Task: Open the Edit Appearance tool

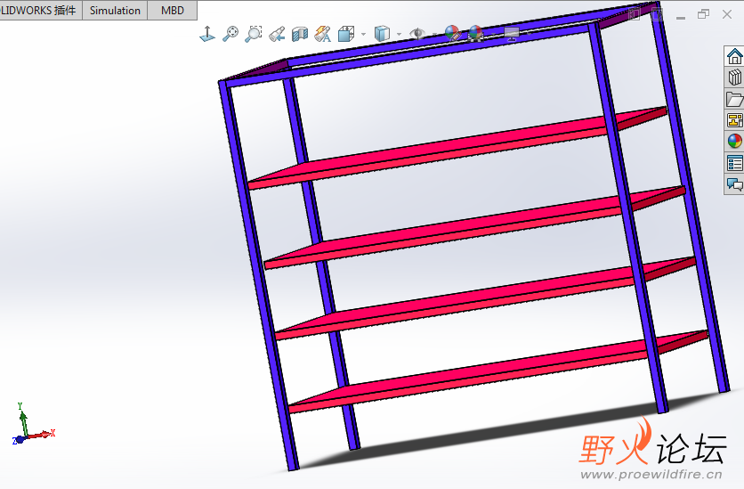Action: (x=453, y=34)
